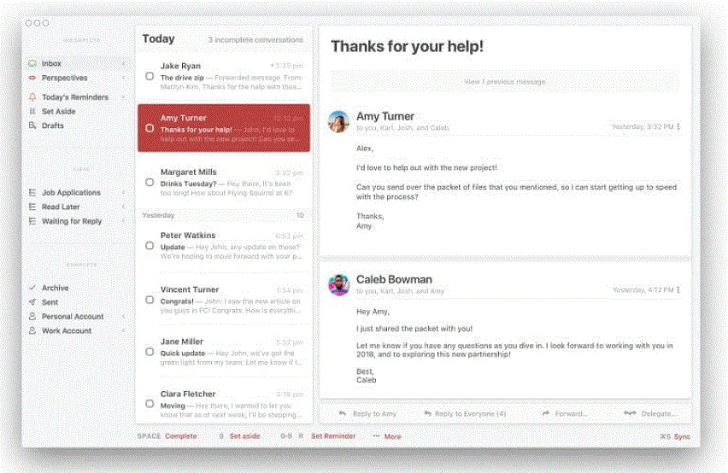Click the Forward arrow icon
The image size is (728, 473).
pos(546,413)
